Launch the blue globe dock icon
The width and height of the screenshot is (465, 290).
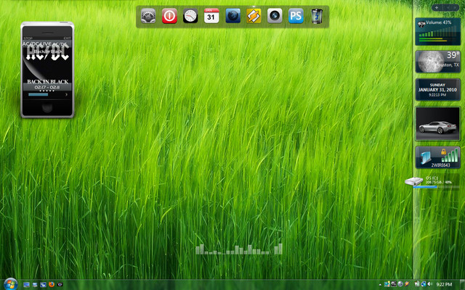click(x=232, y=16)
